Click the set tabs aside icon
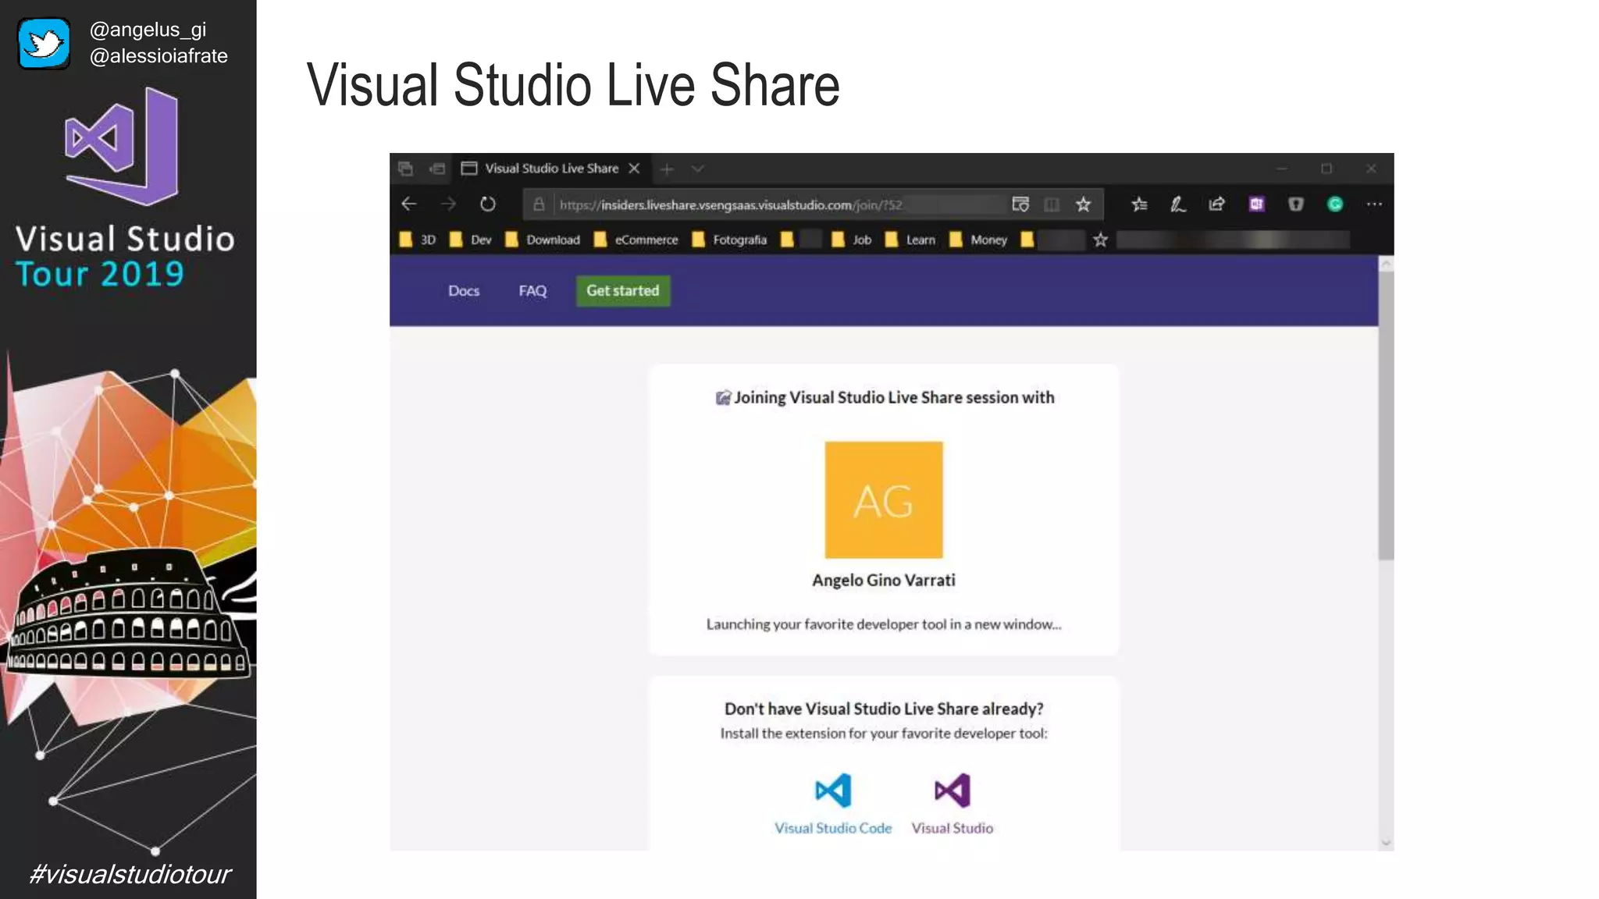This screenshot has height=899, width=1599. [438, 169]
